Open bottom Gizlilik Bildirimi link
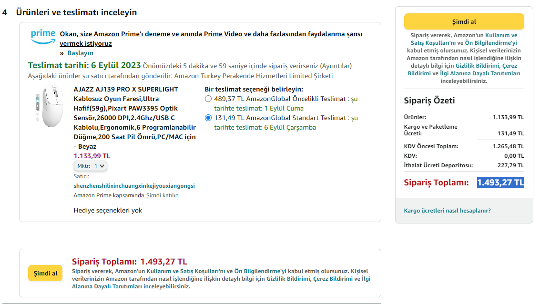Viewport: 540px width, 305px height. 288,279
